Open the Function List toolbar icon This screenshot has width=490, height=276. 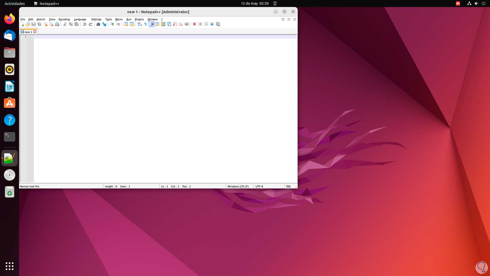(x=175, y=24)
